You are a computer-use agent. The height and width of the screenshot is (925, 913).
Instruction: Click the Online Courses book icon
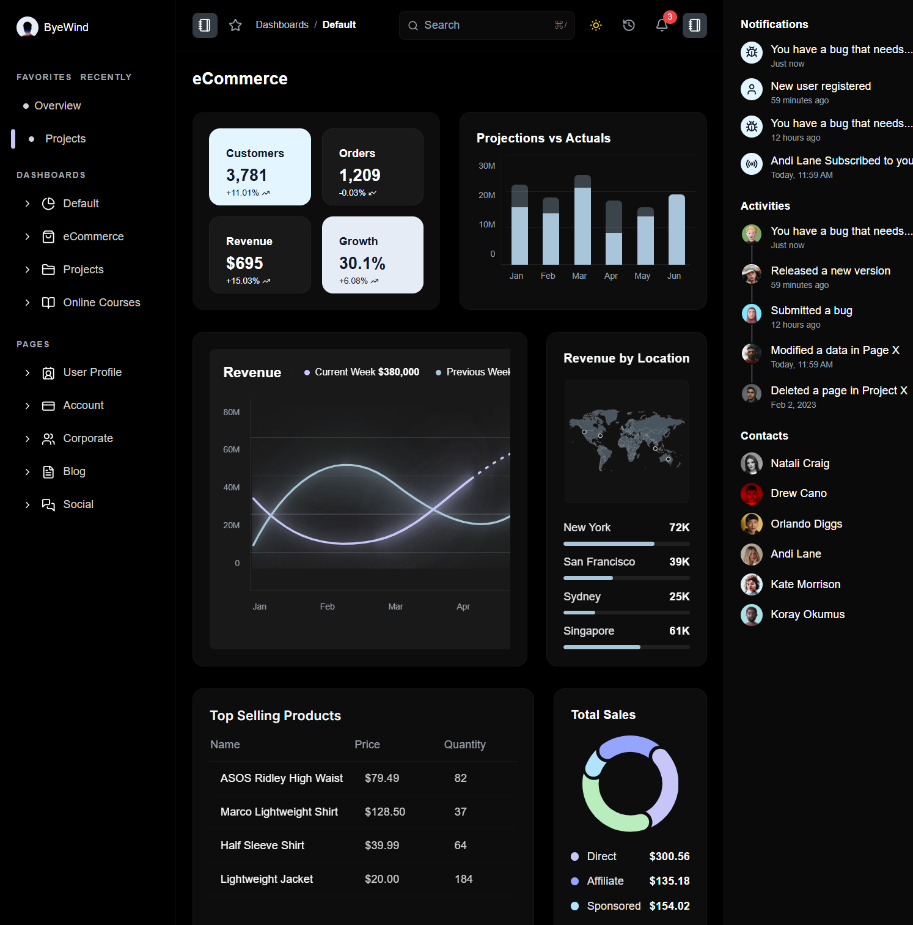pos(48,303)
